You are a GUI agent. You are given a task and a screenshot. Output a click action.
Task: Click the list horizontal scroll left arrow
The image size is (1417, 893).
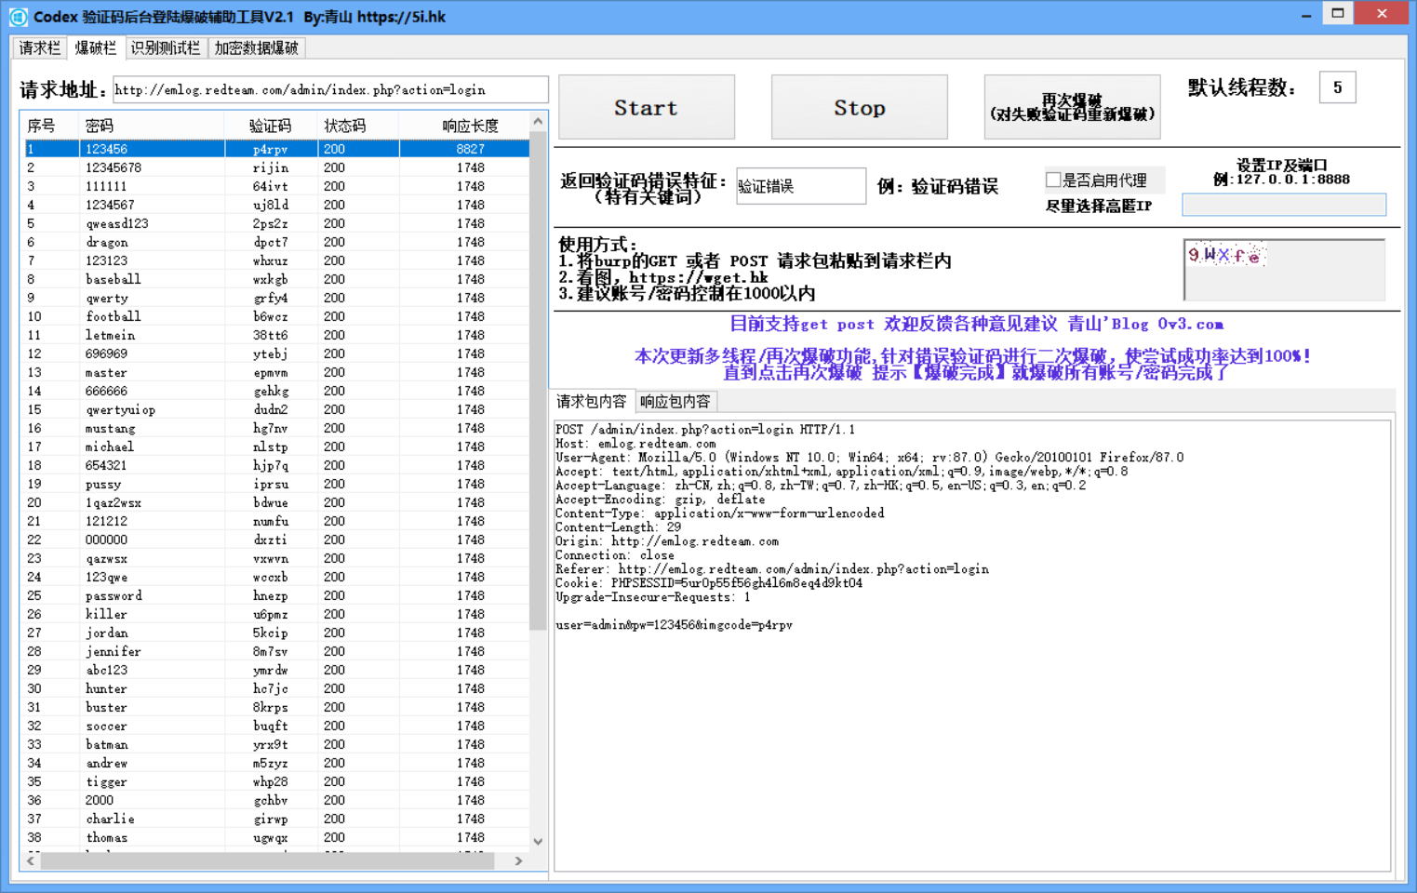point(31,861)
